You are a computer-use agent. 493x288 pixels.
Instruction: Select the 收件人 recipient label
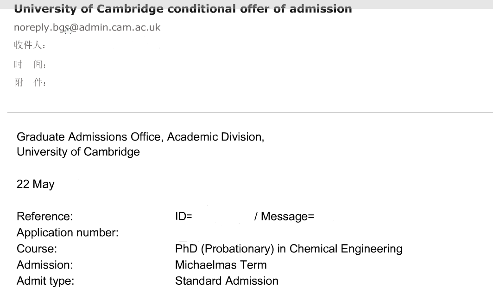tap(30, 46)
